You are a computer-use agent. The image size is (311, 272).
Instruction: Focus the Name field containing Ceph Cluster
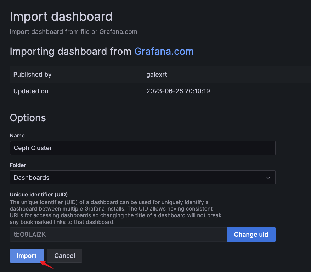[x=143, y=148]
